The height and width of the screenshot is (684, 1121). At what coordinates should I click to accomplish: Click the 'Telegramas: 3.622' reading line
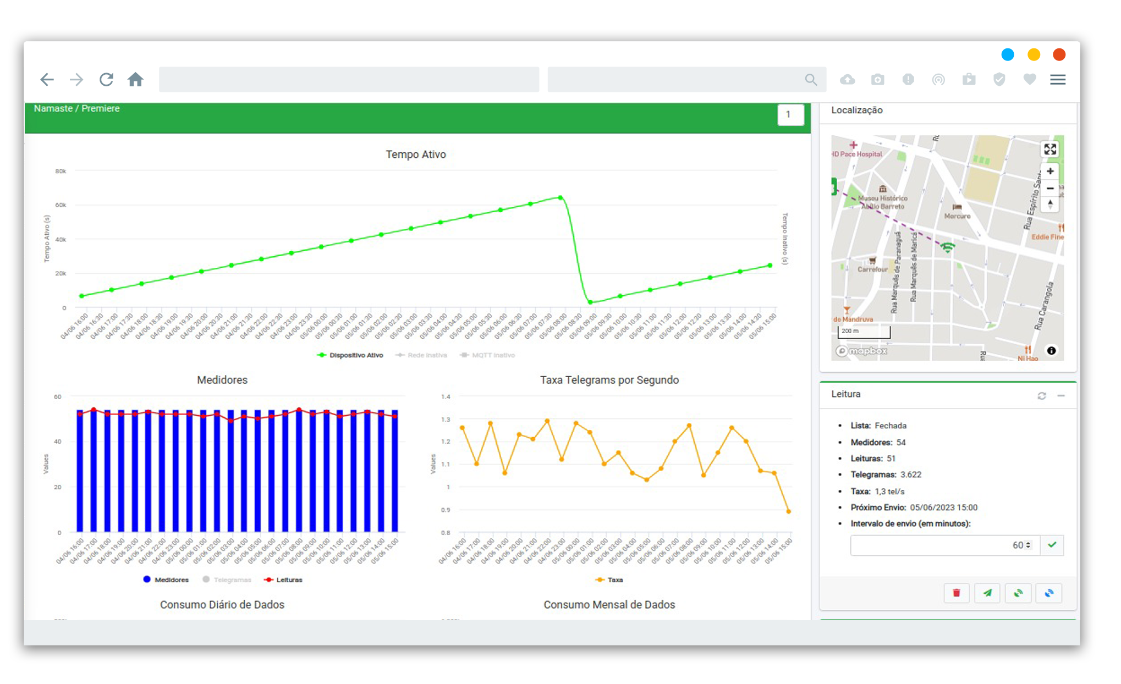tap(886, 475)
